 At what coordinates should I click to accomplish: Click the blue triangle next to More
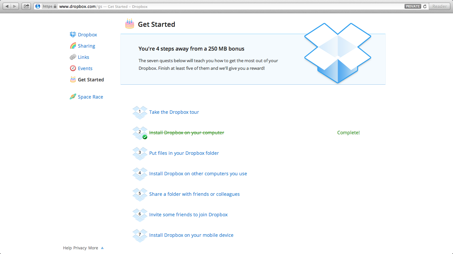[102, 248]
